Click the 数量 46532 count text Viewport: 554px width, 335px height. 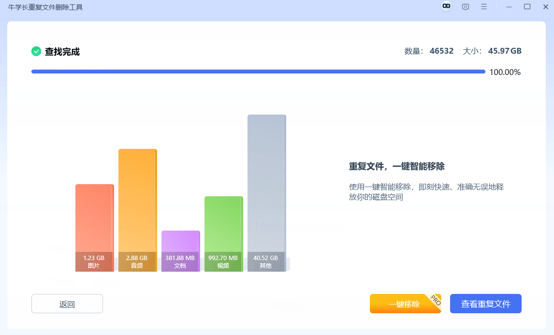click(429, 51)
